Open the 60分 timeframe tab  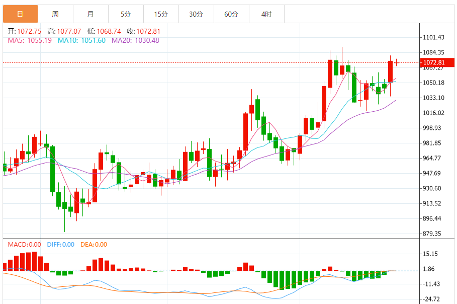pyautogui.click(x=231, y=14)
